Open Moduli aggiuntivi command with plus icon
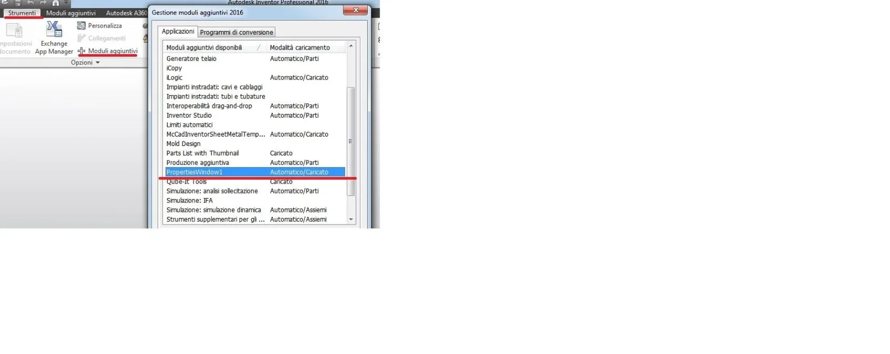This screenshot has height=354, width=890. 107,51
